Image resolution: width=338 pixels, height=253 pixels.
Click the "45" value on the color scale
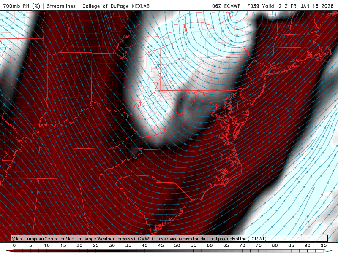pos(161,245)
